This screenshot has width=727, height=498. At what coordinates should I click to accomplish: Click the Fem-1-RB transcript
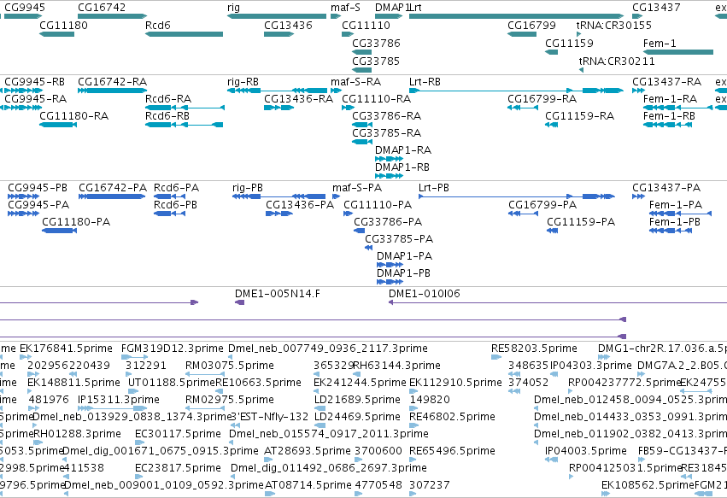tap(668, 125)
